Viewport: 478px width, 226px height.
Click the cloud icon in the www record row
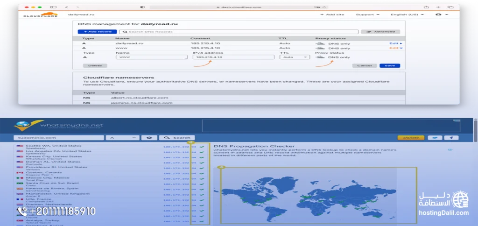[320, 48]
